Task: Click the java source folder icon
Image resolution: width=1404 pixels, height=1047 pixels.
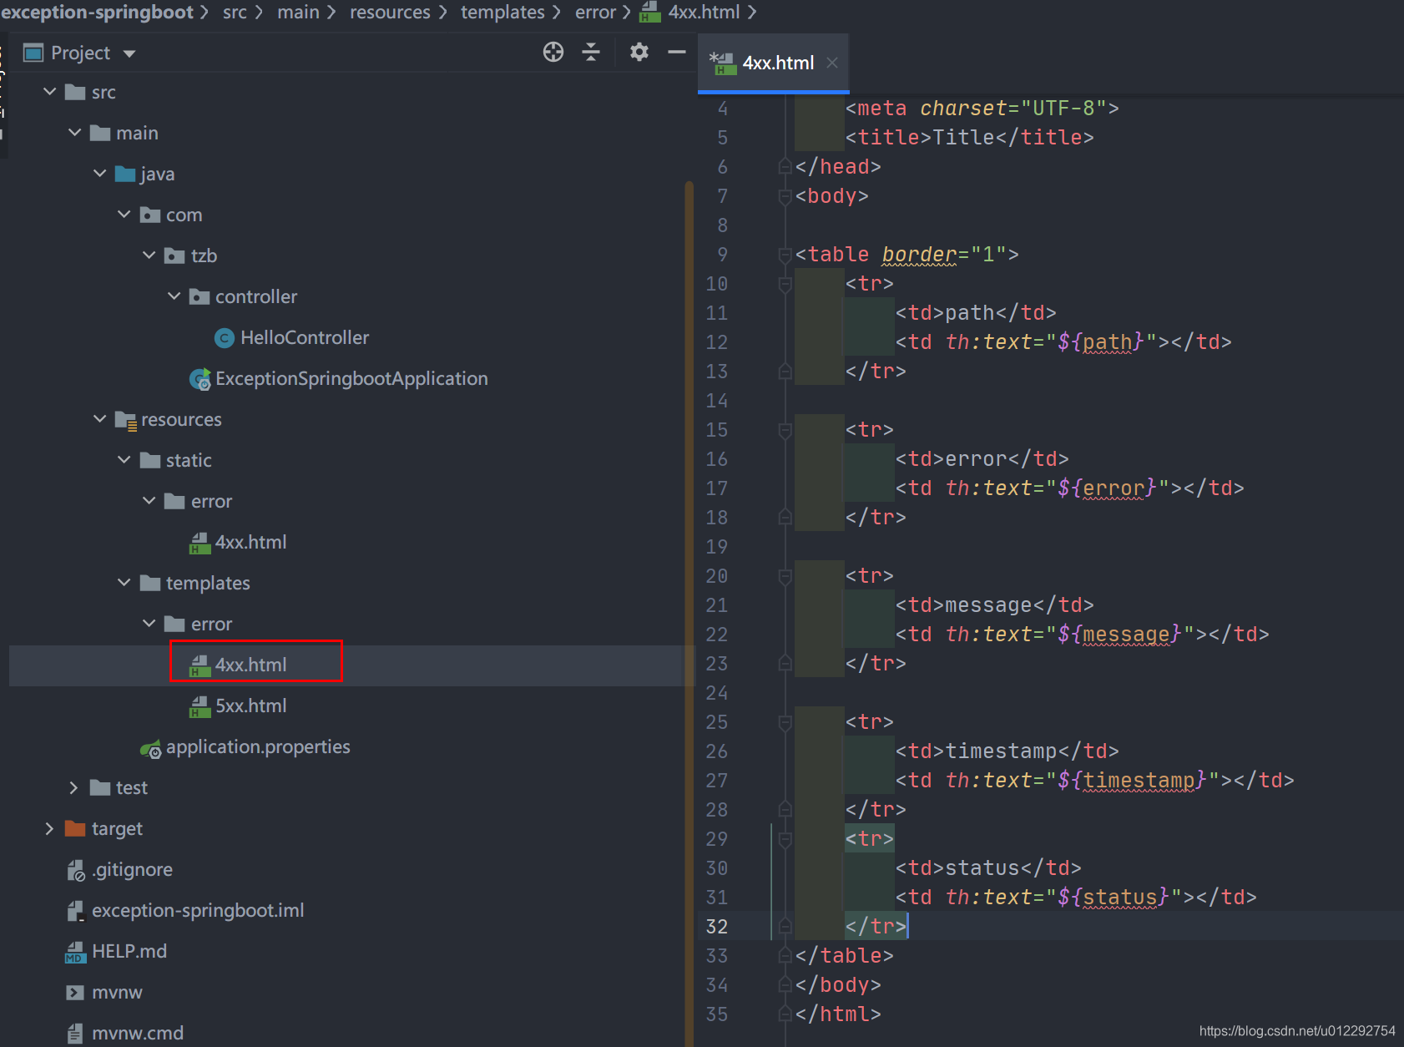Action: tap(125, 174)
